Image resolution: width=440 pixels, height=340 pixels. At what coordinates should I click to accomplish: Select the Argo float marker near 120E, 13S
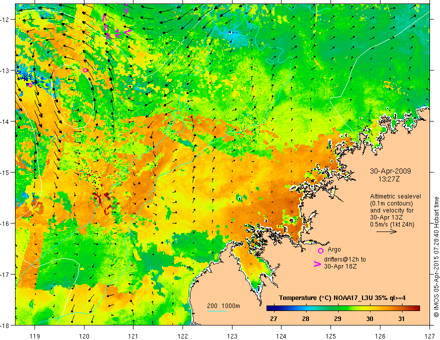click(85, 70)
